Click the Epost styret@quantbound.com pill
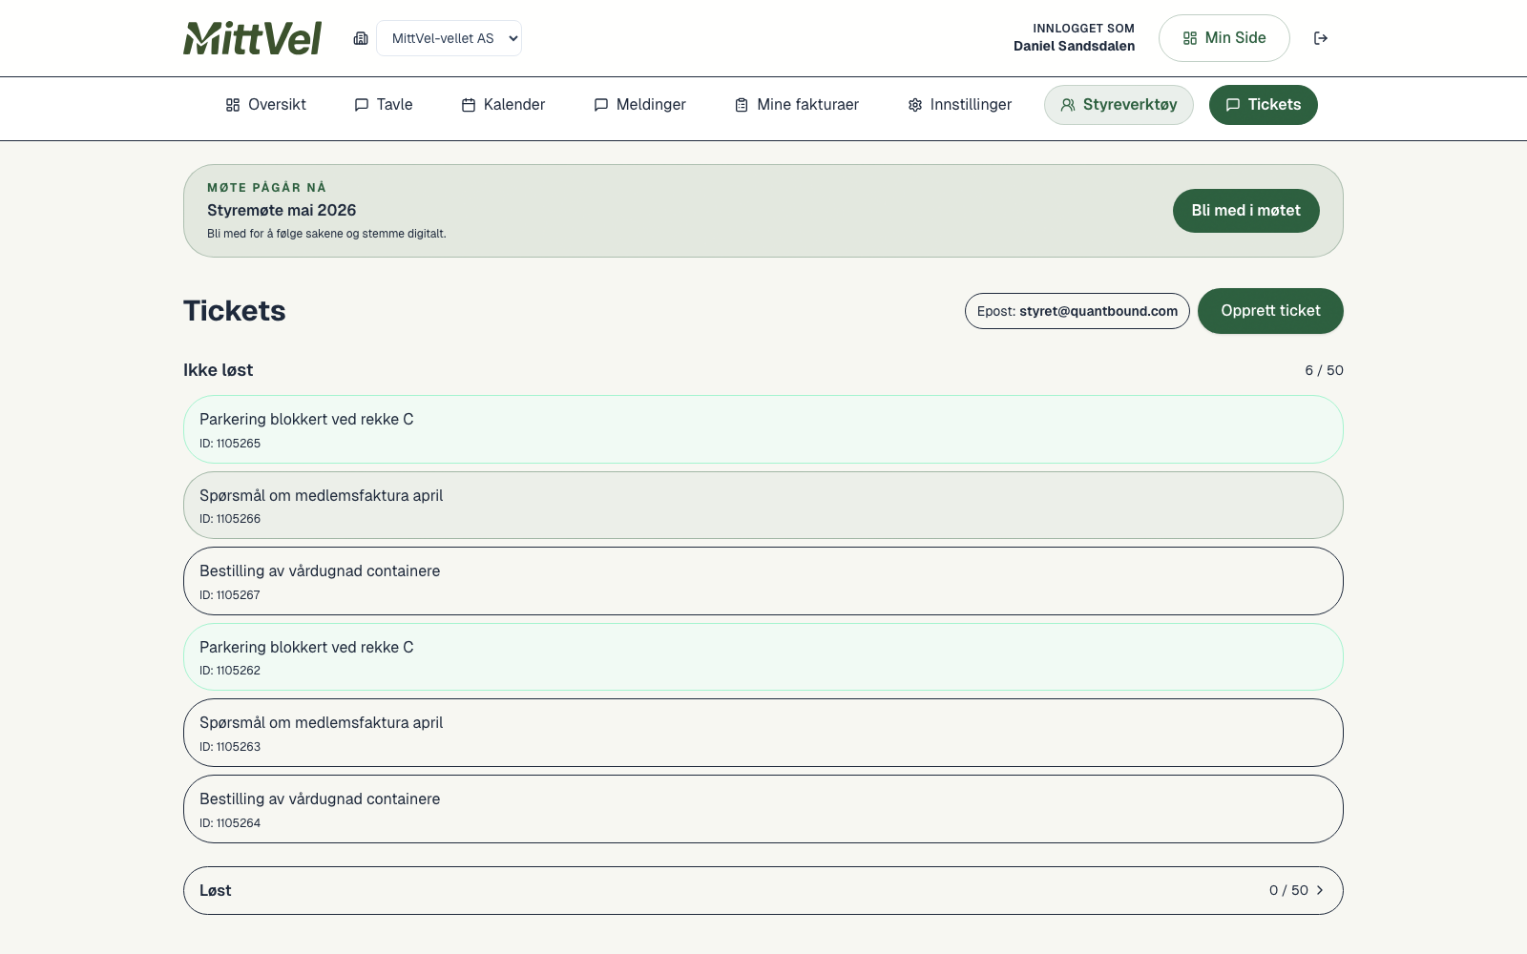The height and width of the screenshot is (954, 1527). pyautogui.click(x=1077, y=311)
